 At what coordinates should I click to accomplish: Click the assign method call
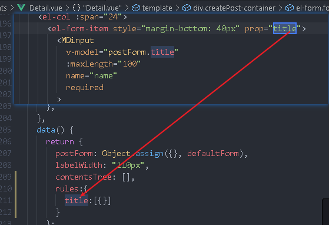pyautogui.click(x=149, y=153)
